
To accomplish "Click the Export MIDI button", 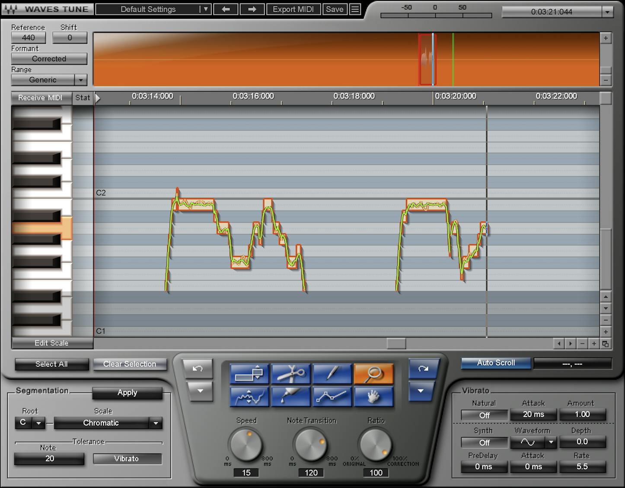I will 293,9.
